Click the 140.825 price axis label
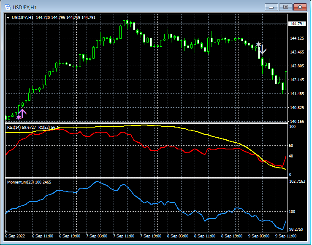 pos(297,107)
